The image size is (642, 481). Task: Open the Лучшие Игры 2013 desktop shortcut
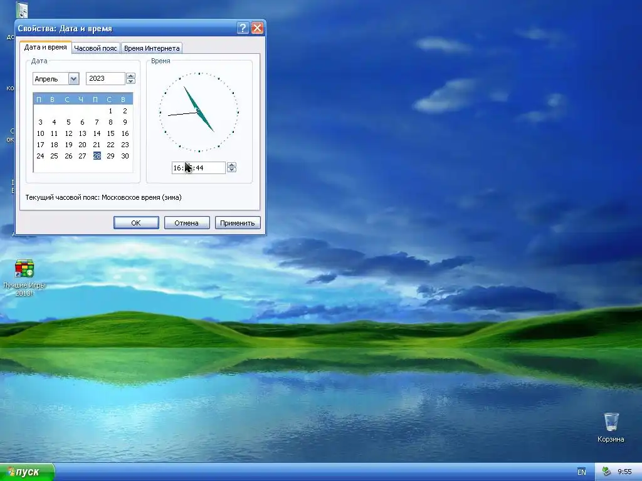point(24,276)
